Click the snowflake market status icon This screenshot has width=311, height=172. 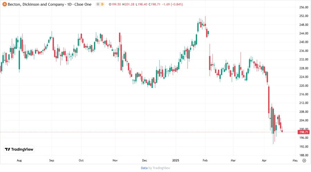point(98,4)
